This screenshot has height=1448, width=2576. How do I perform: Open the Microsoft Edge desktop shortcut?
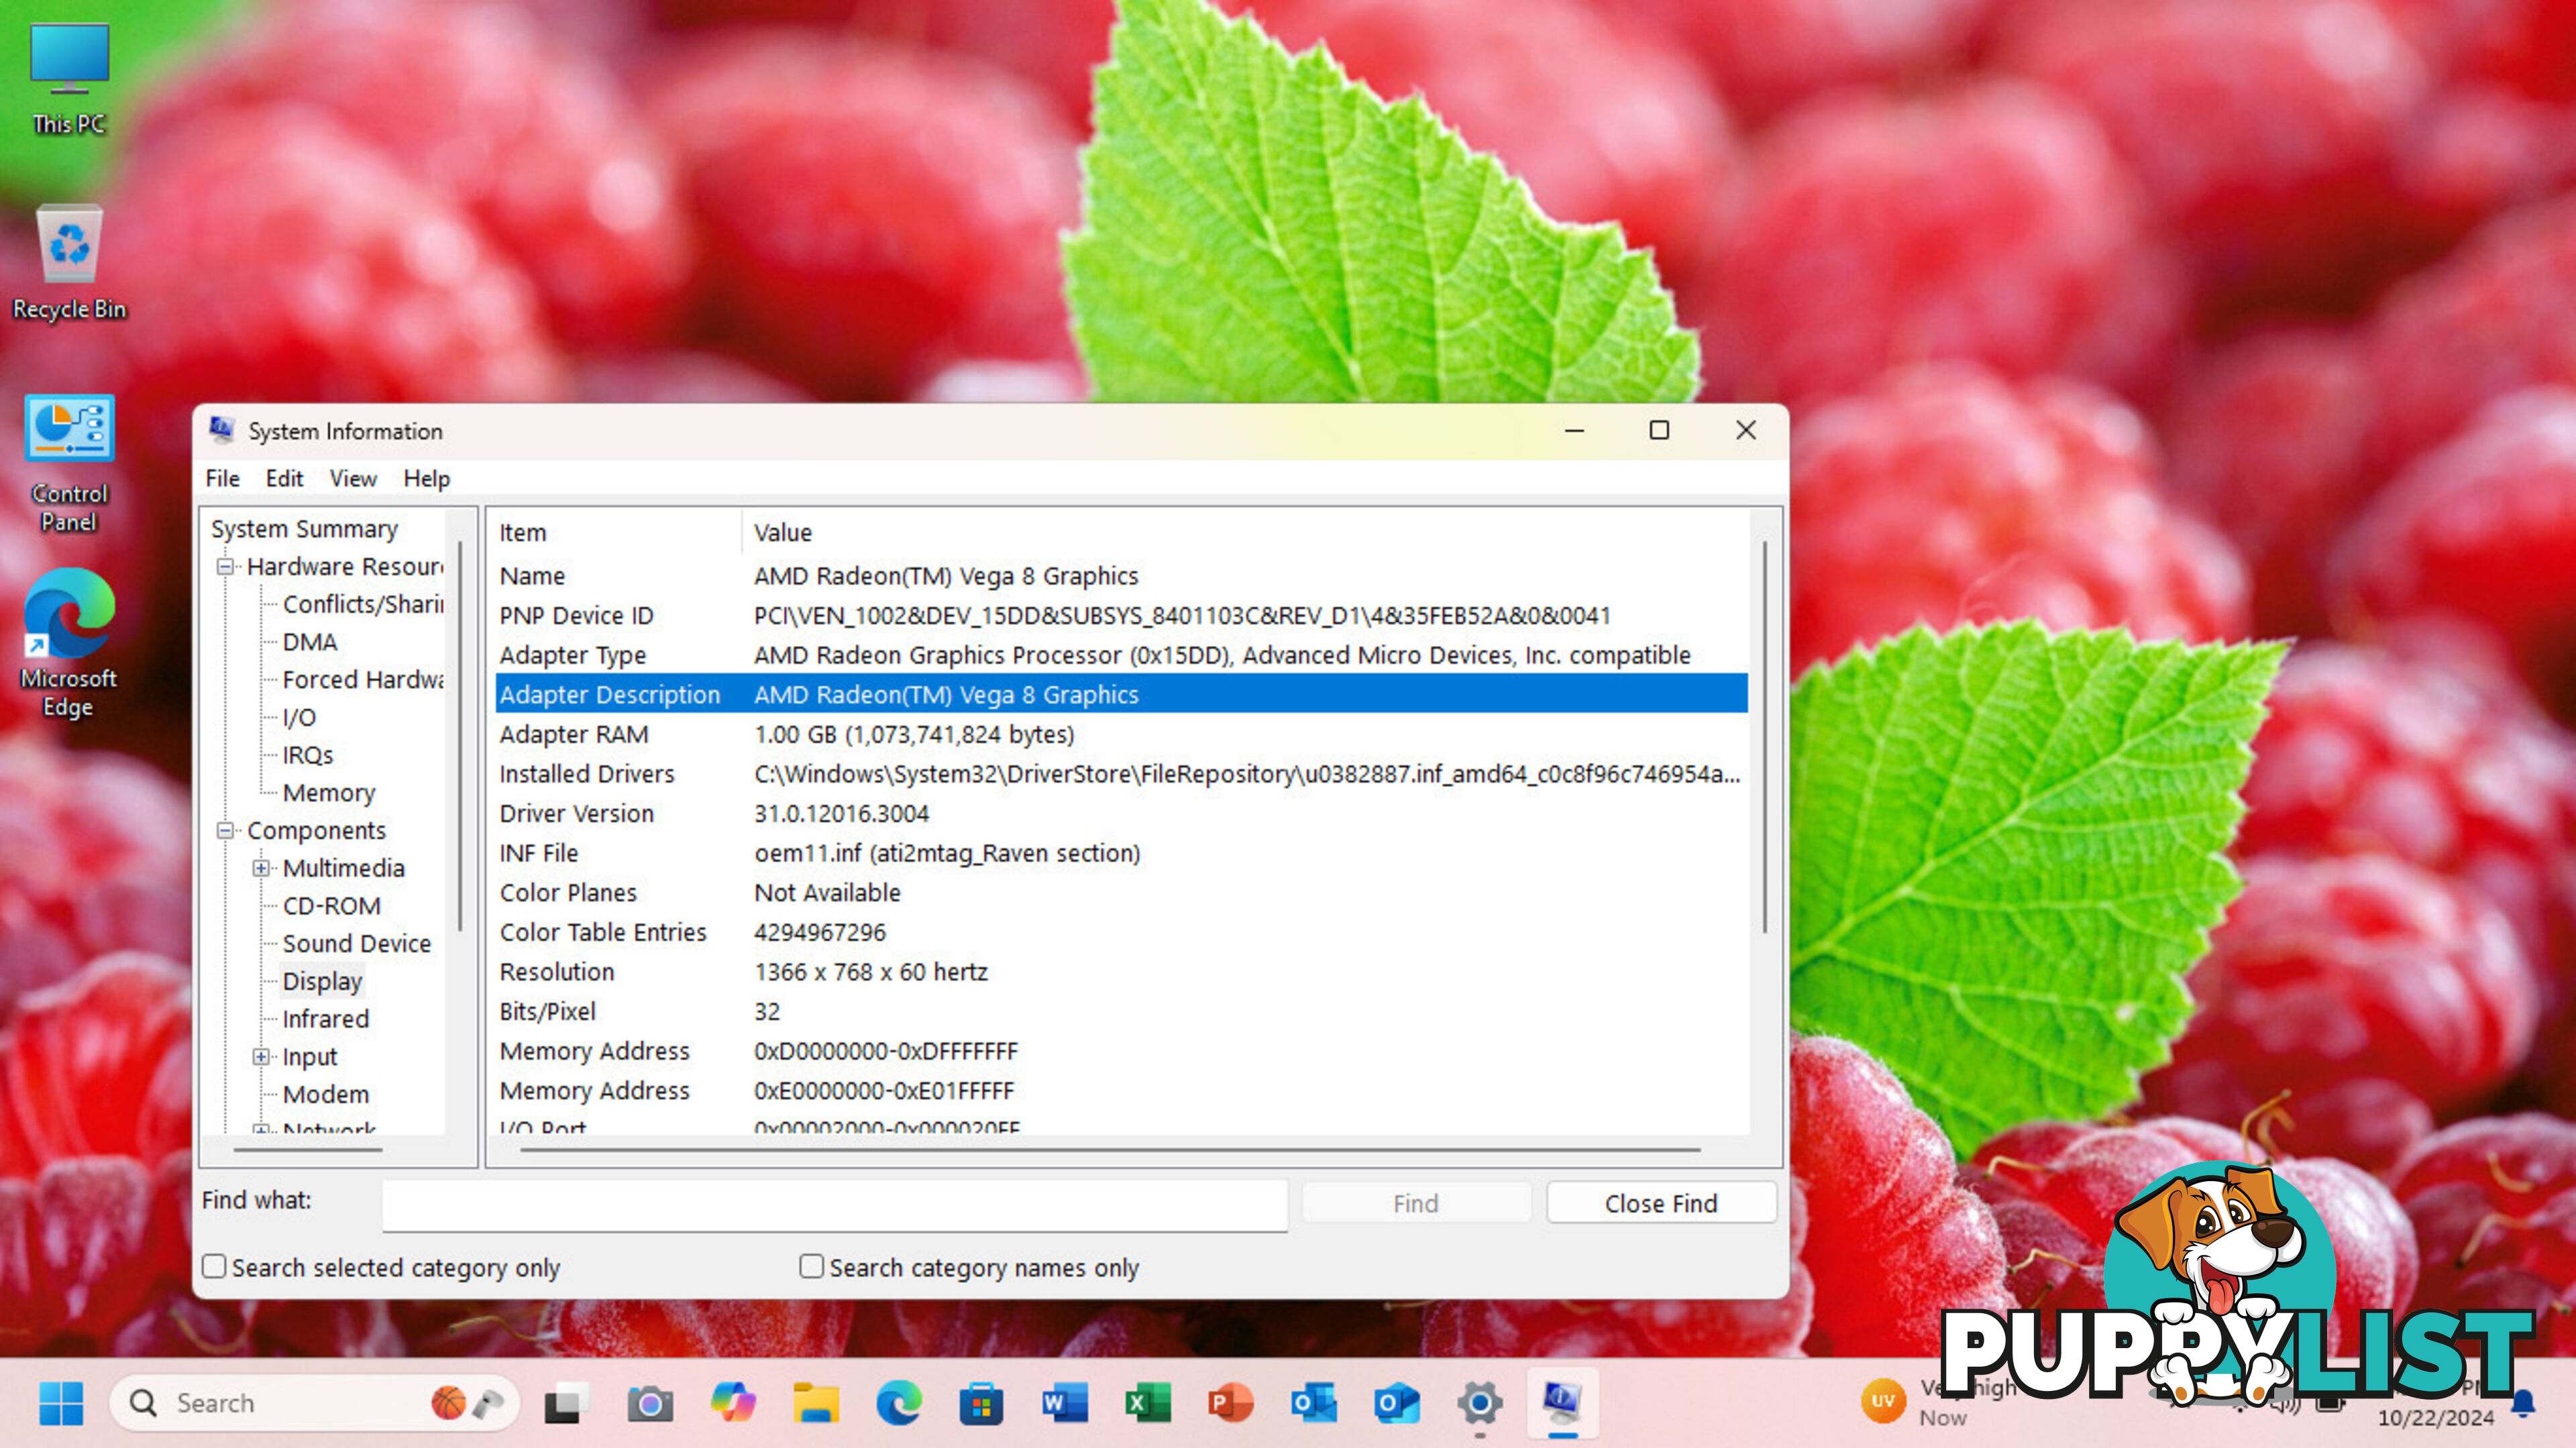[x=69, y=643]
